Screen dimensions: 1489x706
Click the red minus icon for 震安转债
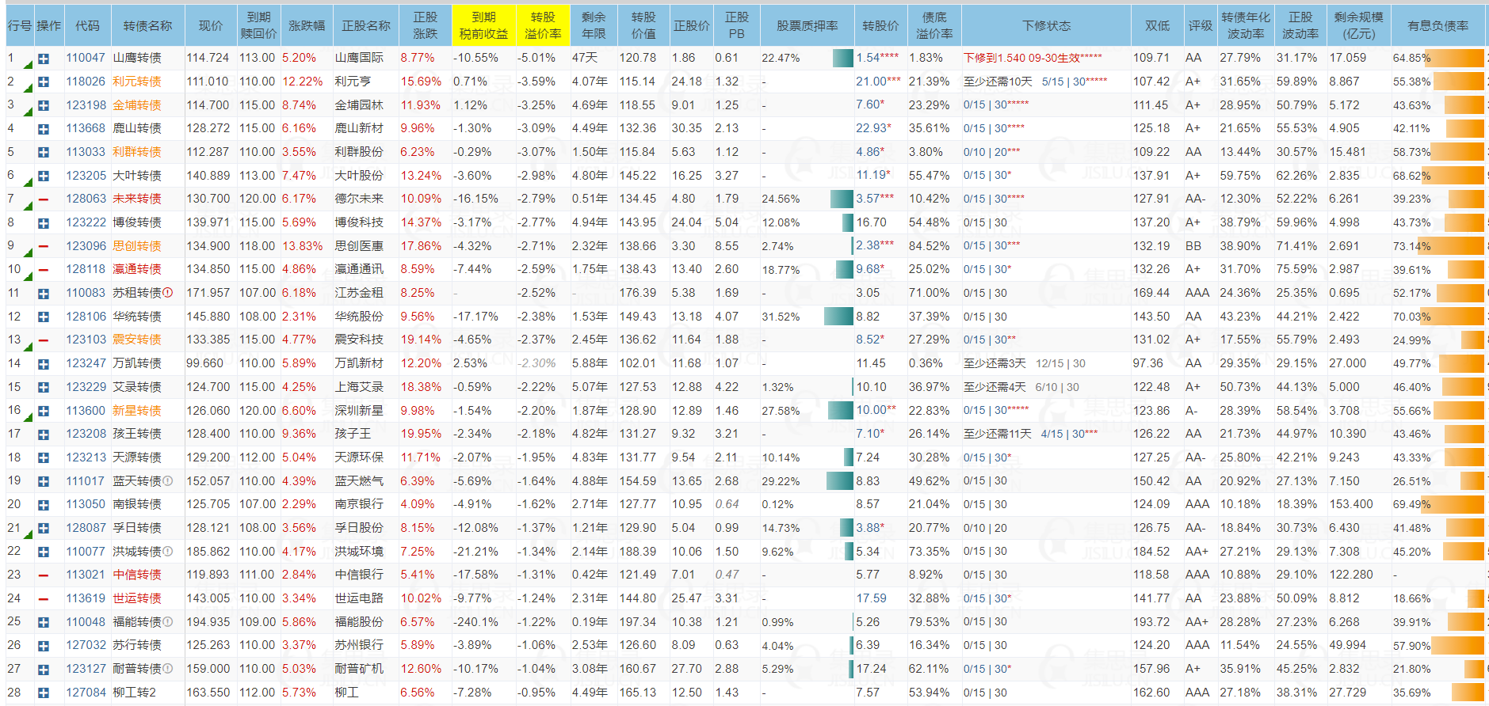point(44,340)
